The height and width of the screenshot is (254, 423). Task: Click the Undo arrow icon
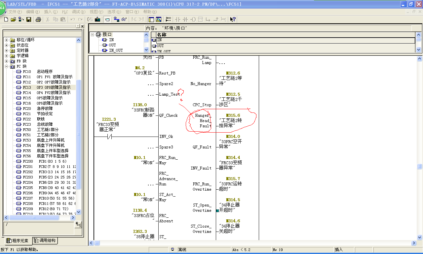tap(73, 19)
